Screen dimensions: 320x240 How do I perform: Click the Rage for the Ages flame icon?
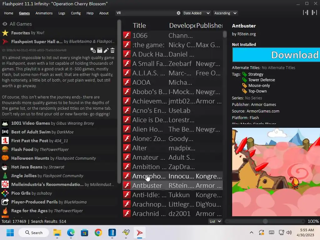pos(5,211)
